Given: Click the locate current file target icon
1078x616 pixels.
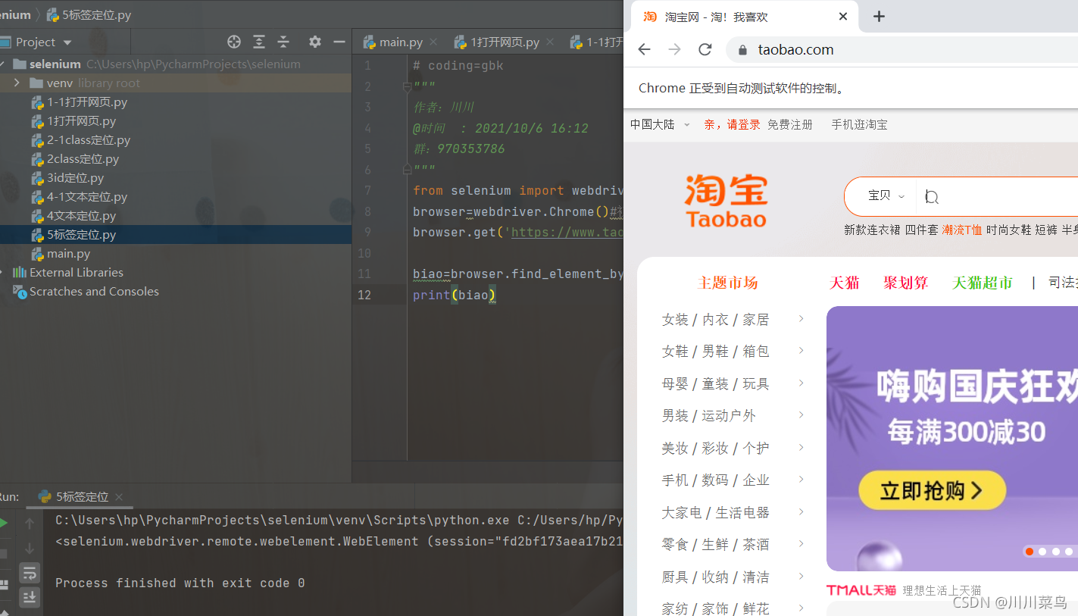Looking at the screenshot, I should [234, 42].
